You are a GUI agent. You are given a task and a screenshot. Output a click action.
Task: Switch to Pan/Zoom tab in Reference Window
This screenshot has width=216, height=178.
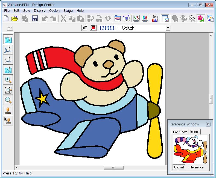pyautogui.click(x=180, y=132)
